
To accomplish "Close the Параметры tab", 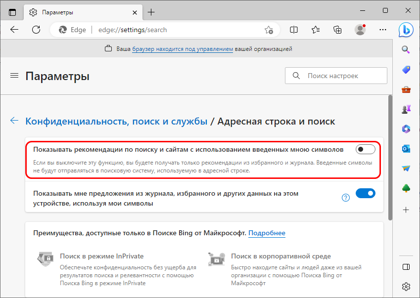I will coord(135,12).
